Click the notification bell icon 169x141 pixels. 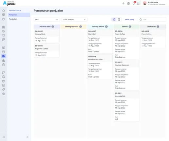click(x=134, y=3)
